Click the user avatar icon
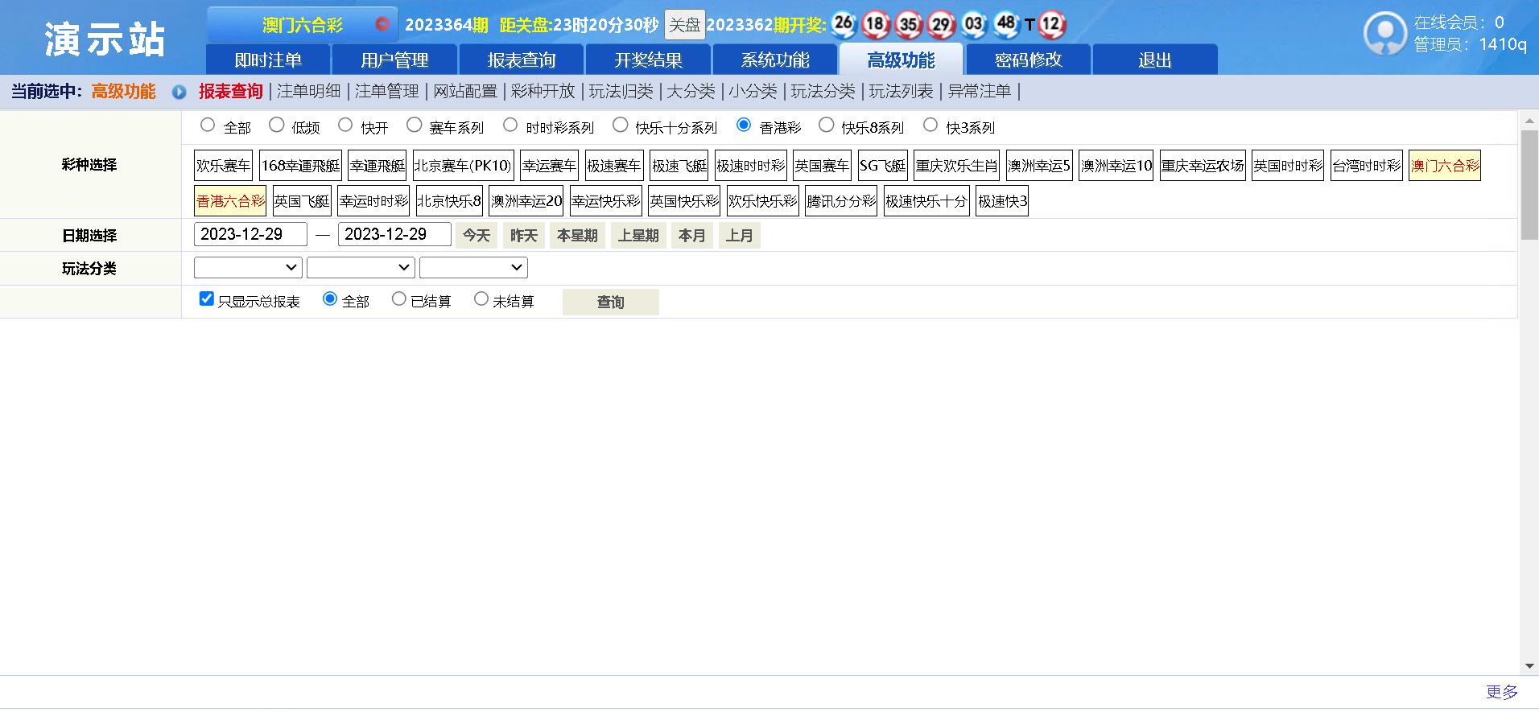 [x=1384, y=34]
